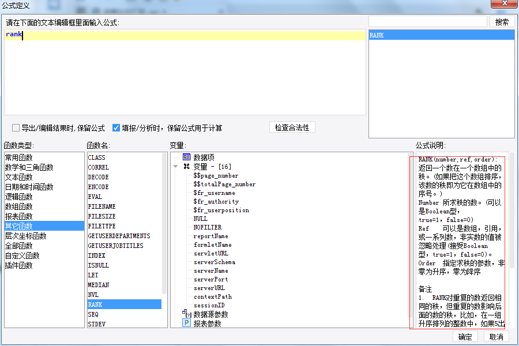Cancel with the 取消 button
The width and height of the screenshot is (519, 346).
click(496, 337)
